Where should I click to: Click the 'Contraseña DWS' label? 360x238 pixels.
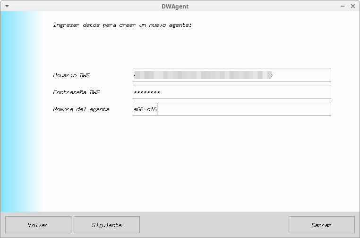pos(76,92)
